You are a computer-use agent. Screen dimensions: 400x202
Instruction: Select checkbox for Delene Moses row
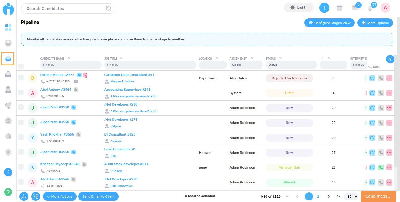point(21,78)
